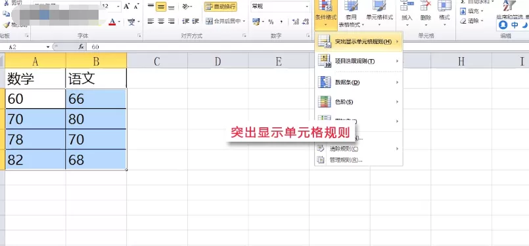Apply the red font color A icon
Screen dimensions: 529x246
(112, 22)
